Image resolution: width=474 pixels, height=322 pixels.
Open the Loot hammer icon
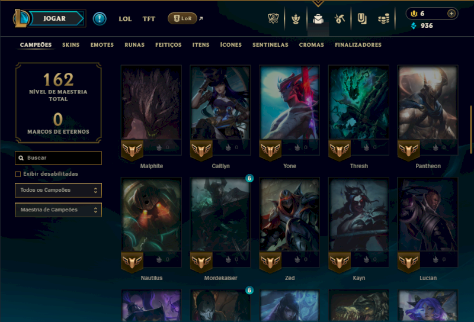point(340,19)
